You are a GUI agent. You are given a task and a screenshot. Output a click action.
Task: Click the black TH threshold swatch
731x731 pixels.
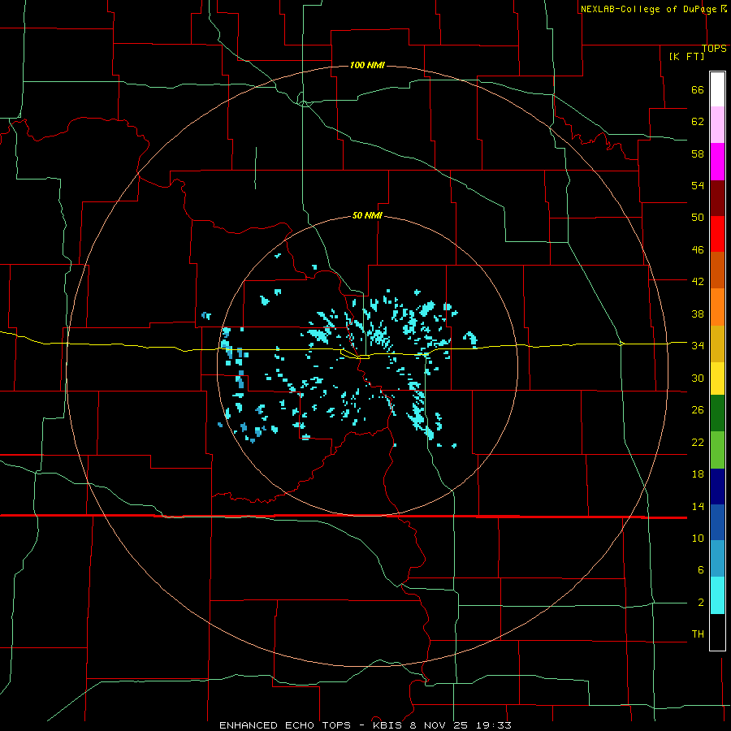(x=717, y=632)
